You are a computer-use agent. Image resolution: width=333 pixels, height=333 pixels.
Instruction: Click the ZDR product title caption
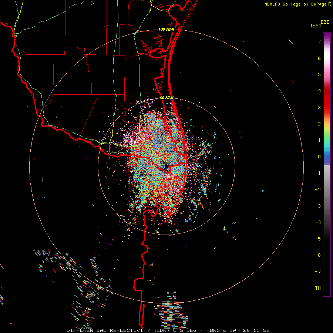(168, 330)
